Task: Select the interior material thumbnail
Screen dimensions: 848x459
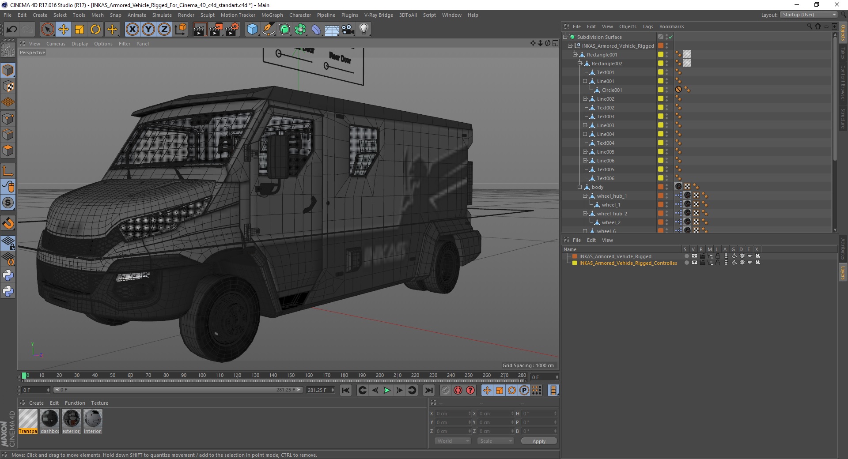Action: pyautogui.click(x=93, y=421)
